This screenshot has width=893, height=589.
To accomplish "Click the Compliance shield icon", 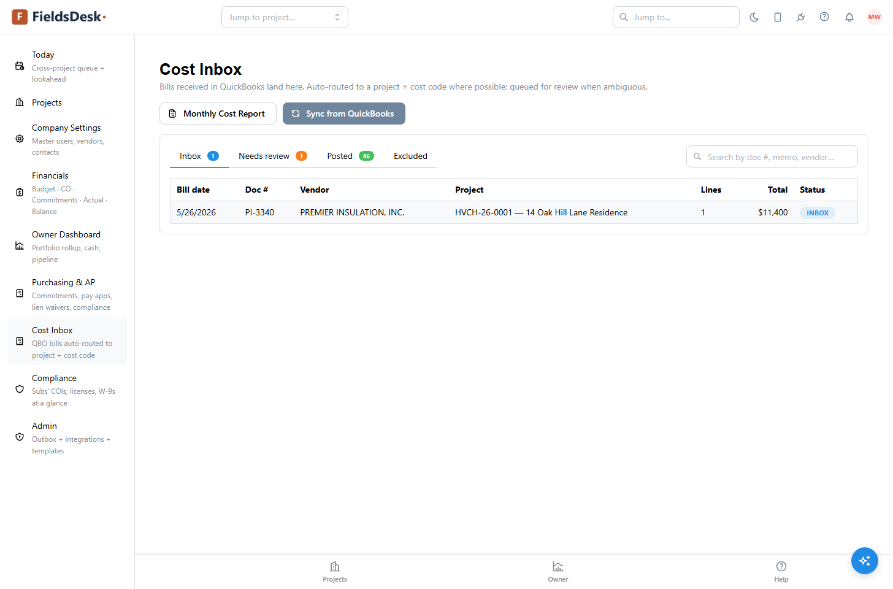I will click(20, 390).
